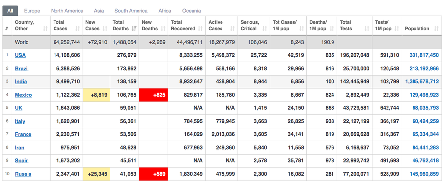This screenshot has height=181, width=442.
Task: Open the France country link
Action: point(23,134)
